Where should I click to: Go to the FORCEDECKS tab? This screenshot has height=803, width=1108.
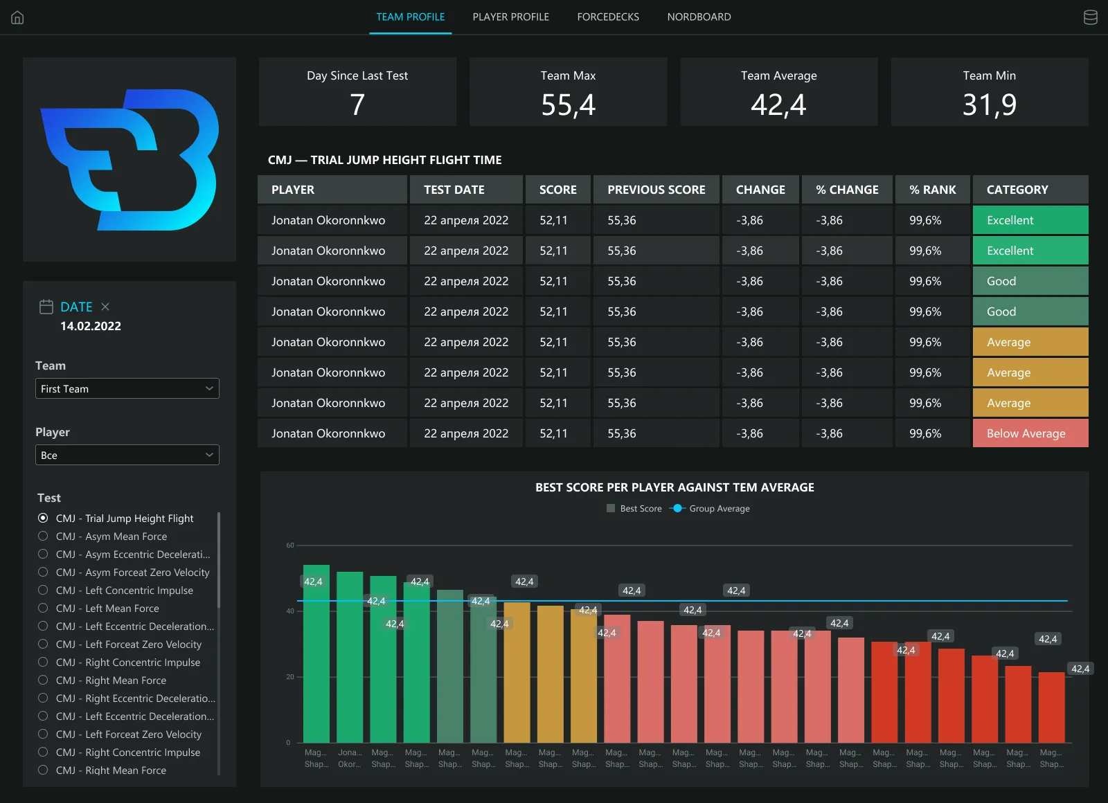coord(608,17)
